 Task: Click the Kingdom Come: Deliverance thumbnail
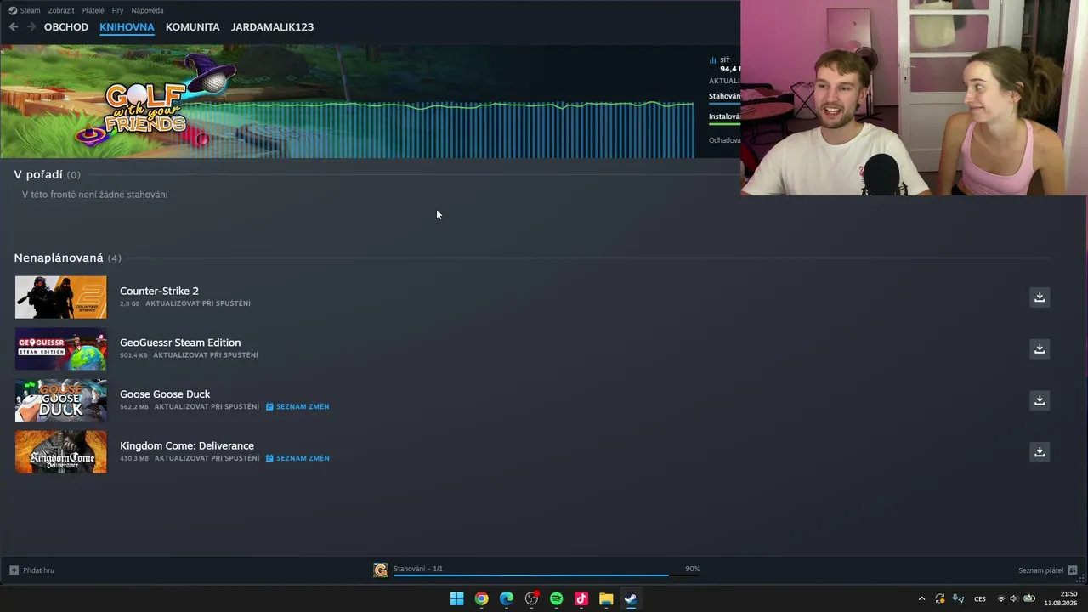tap(61, 452)
